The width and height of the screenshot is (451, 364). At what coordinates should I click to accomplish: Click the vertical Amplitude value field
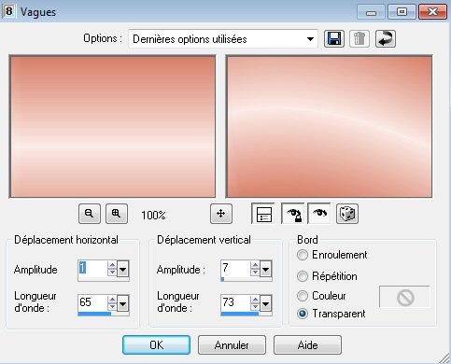(x=234, y=268)
